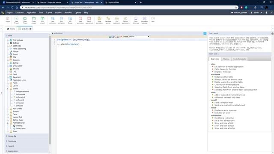Click the Deploy applications toolbar icon
Screen dimensions: 274x154
[x=125, y=20]
